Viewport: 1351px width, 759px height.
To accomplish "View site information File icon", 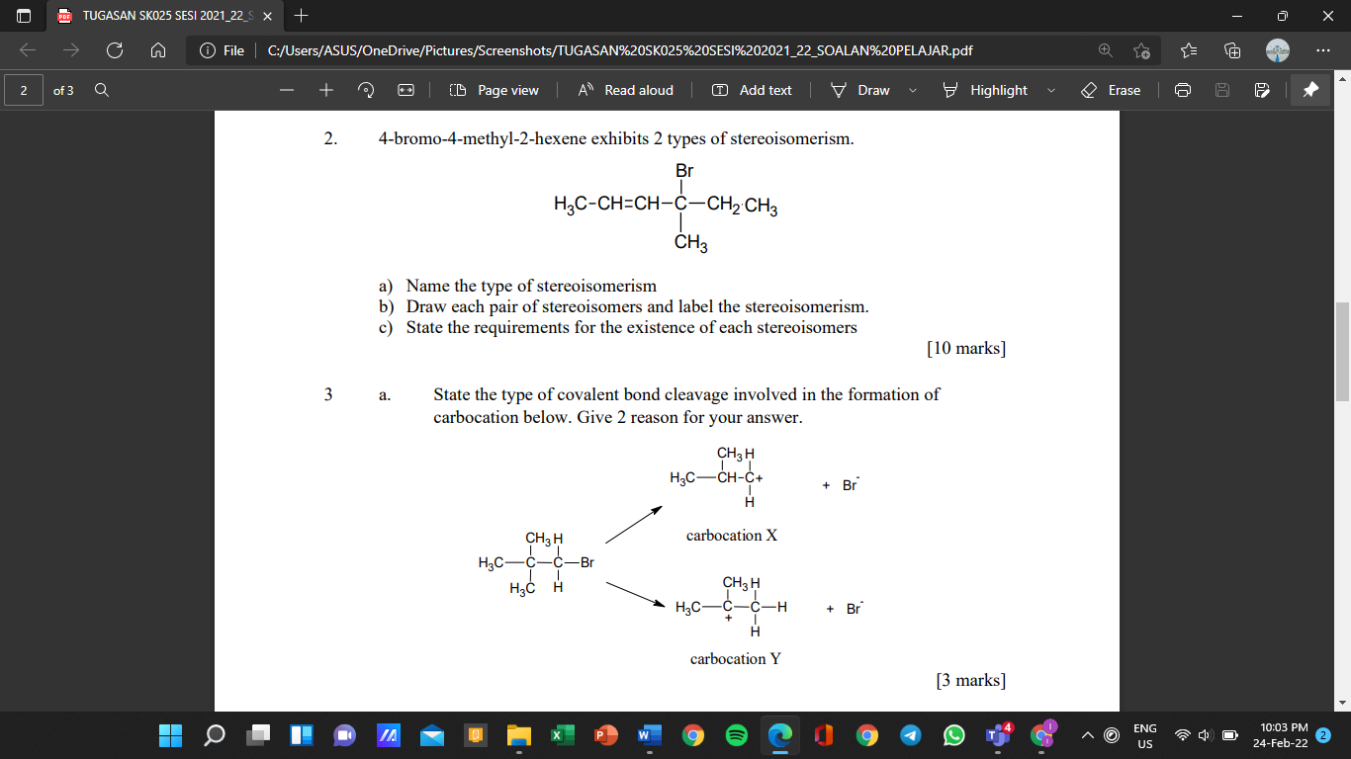I will point(222,50).
